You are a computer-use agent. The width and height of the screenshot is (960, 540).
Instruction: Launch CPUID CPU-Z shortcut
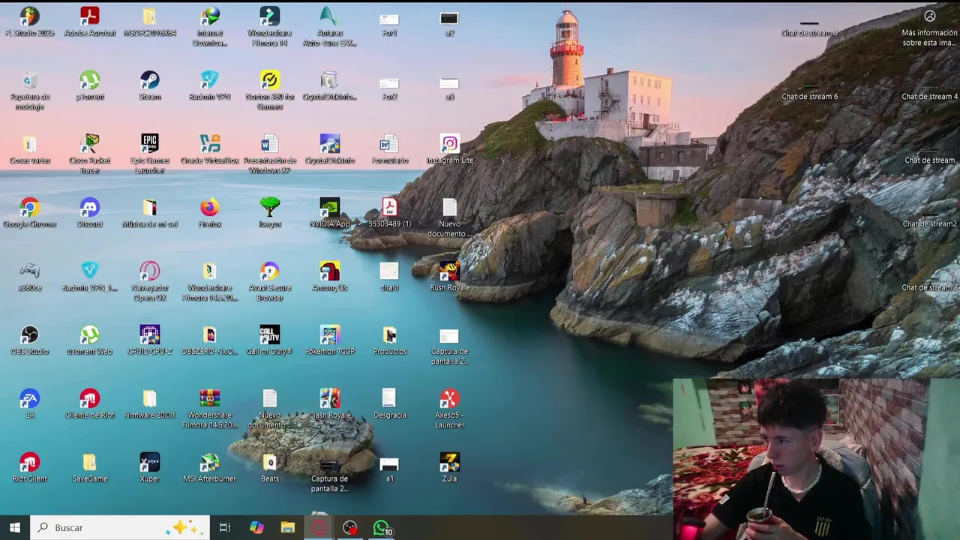(150, 340)
